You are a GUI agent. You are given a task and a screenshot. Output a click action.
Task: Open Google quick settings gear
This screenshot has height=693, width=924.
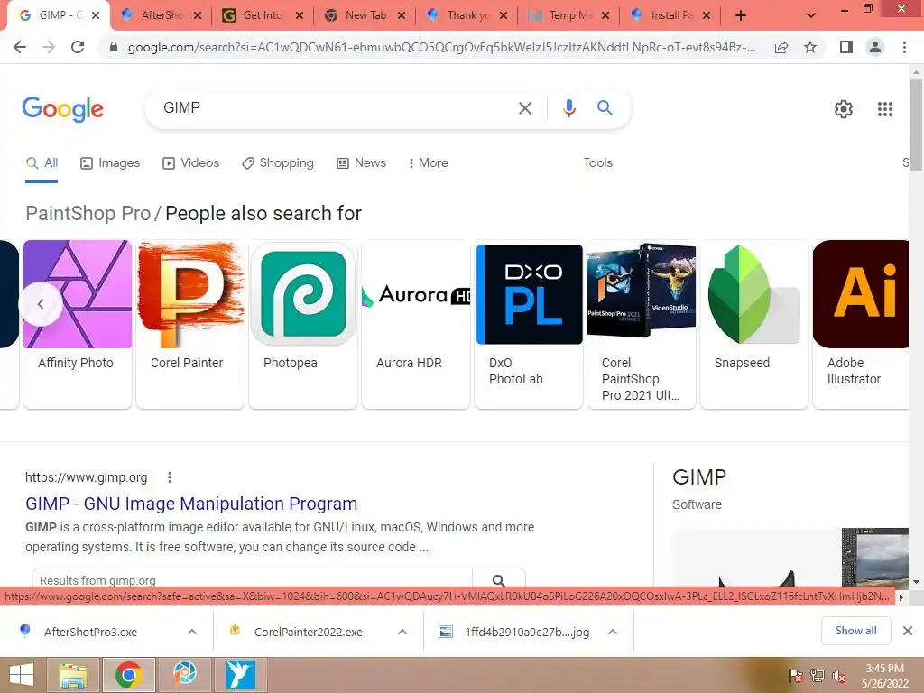click(844, 109)
